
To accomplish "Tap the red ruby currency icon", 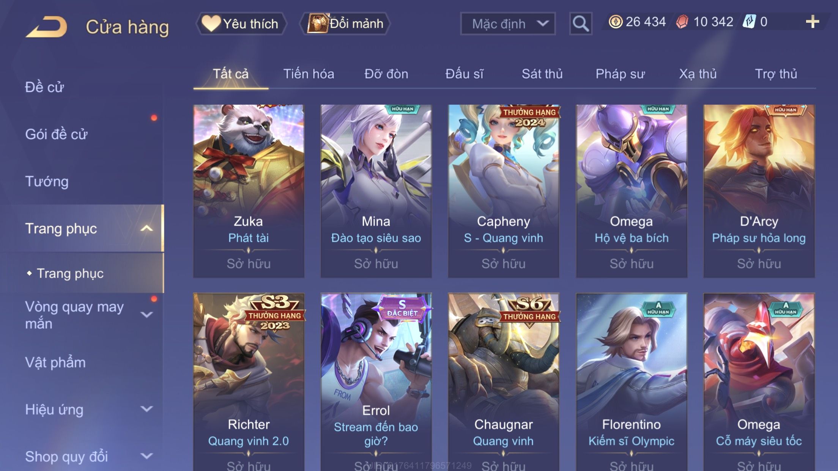I will point(682,22).
